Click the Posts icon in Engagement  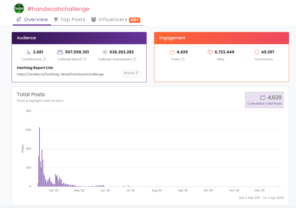(172, 52)
